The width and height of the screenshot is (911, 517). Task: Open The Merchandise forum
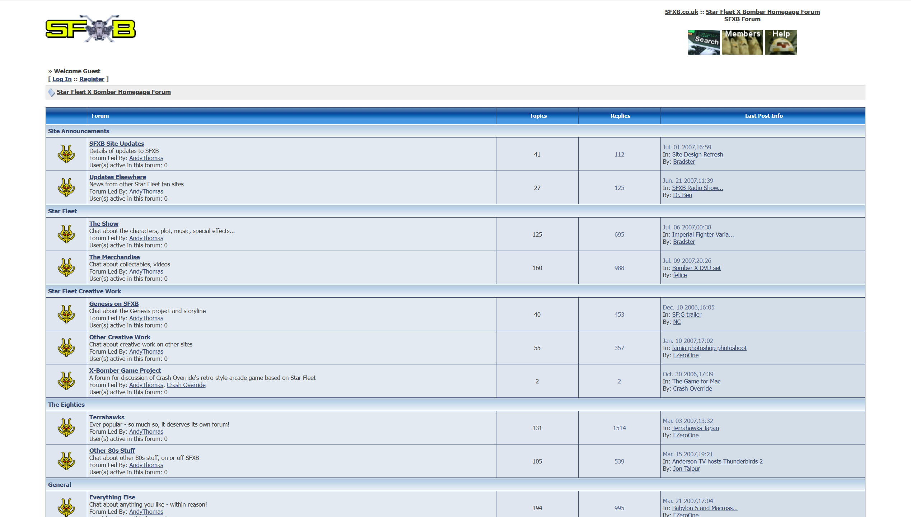coord(115,257)
